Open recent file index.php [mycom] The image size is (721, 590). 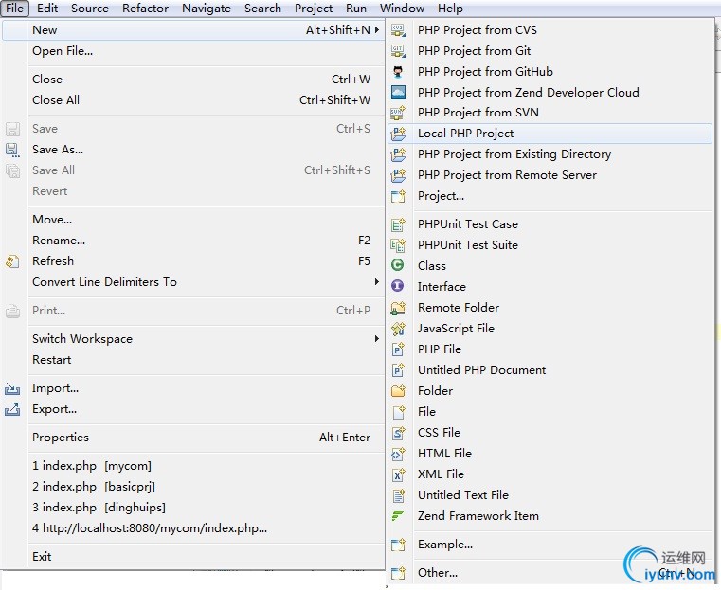click(193, 466)
